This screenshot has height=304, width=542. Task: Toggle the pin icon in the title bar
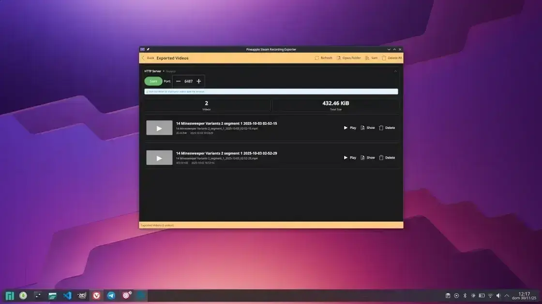click(x=148, y=49)
